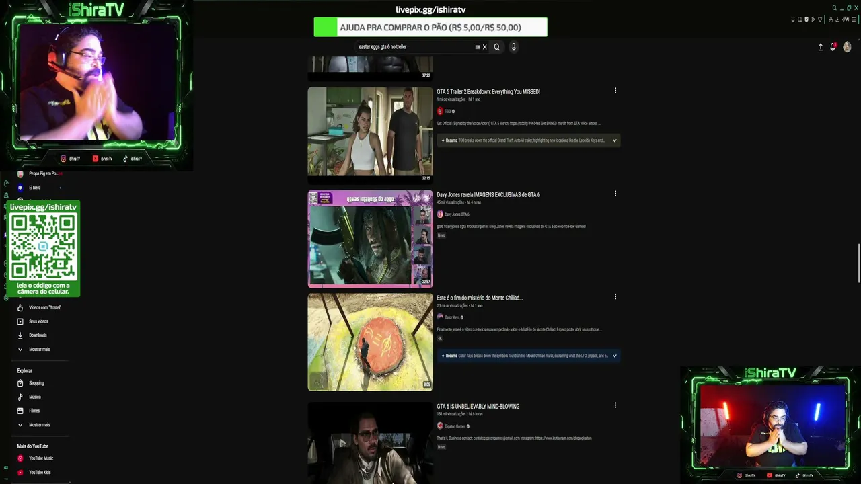Open the Gator Keys channel name link
The height and width of the screenshot is (484, 861).
tap(452, 317)
